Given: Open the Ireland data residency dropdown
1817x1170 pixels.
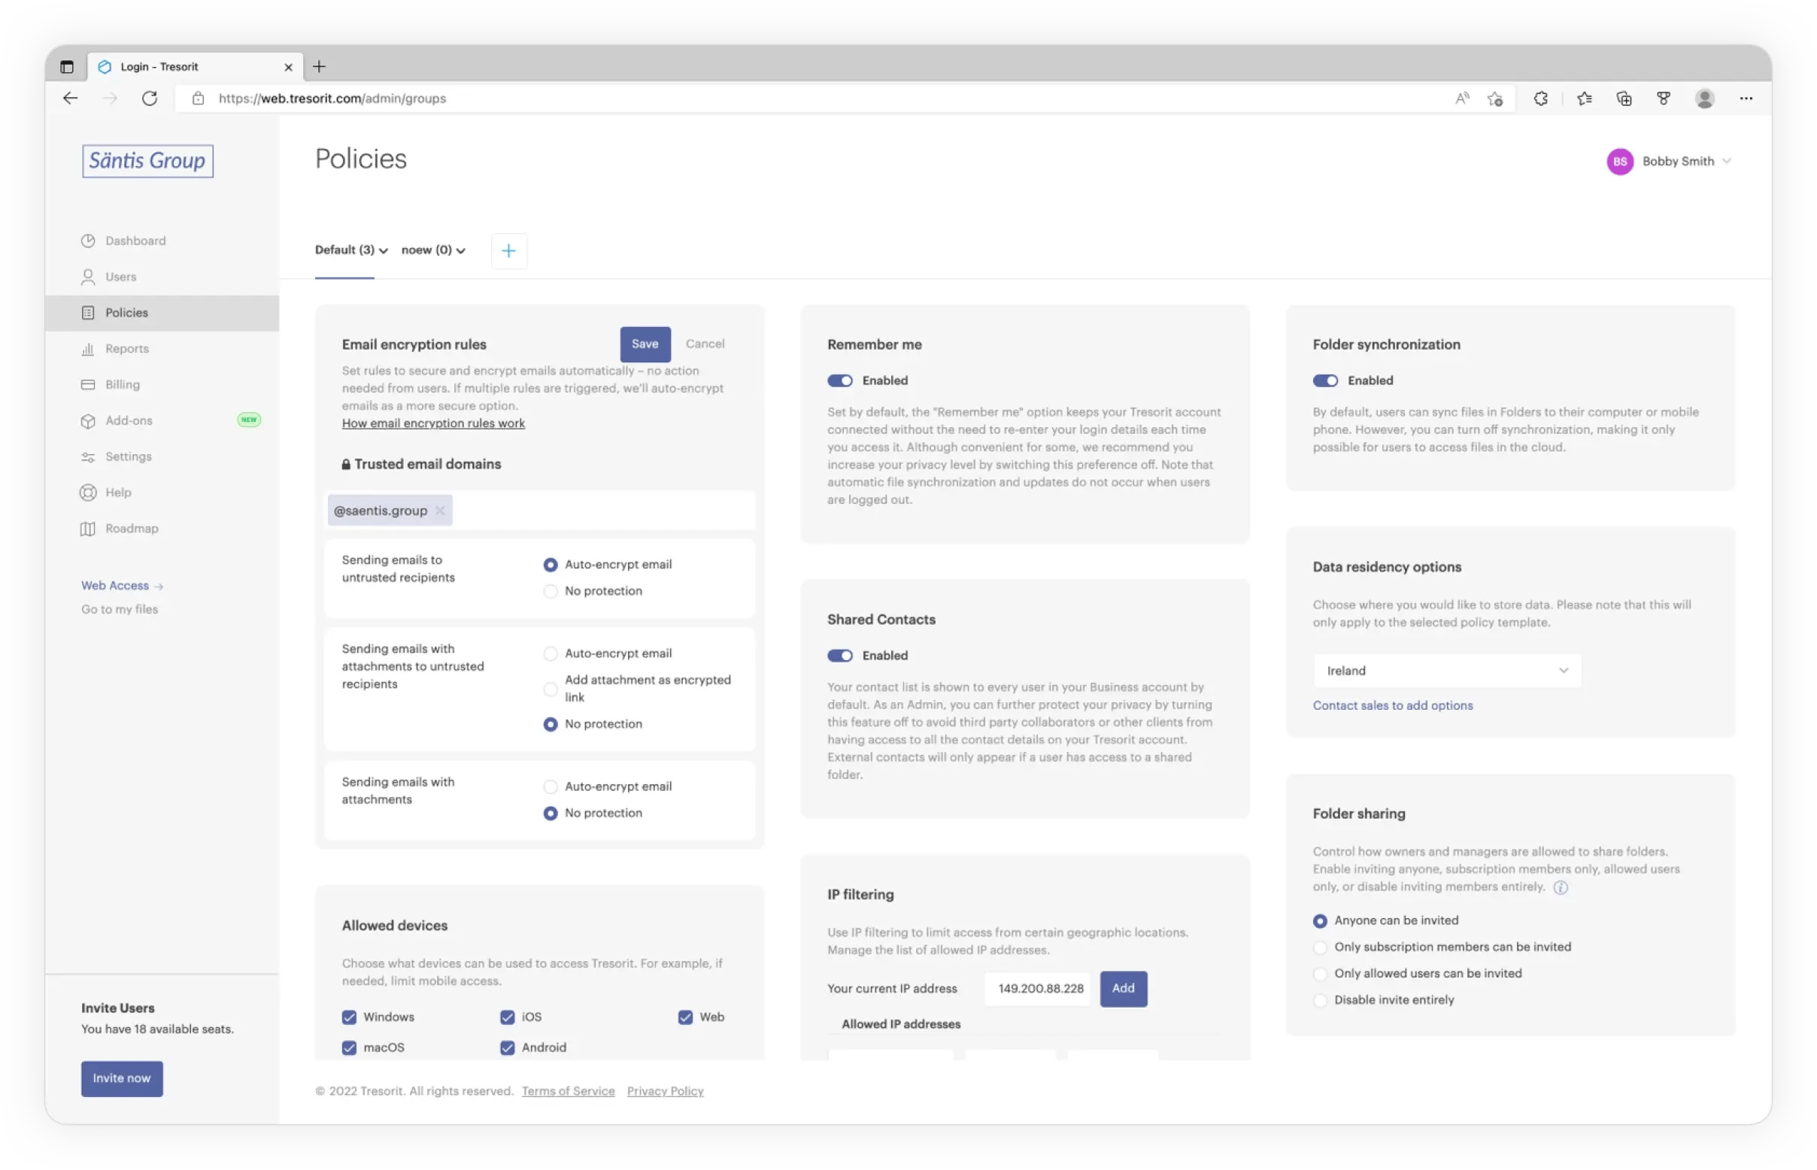Looking at the screenshot, I should (x=1446, y=671).
